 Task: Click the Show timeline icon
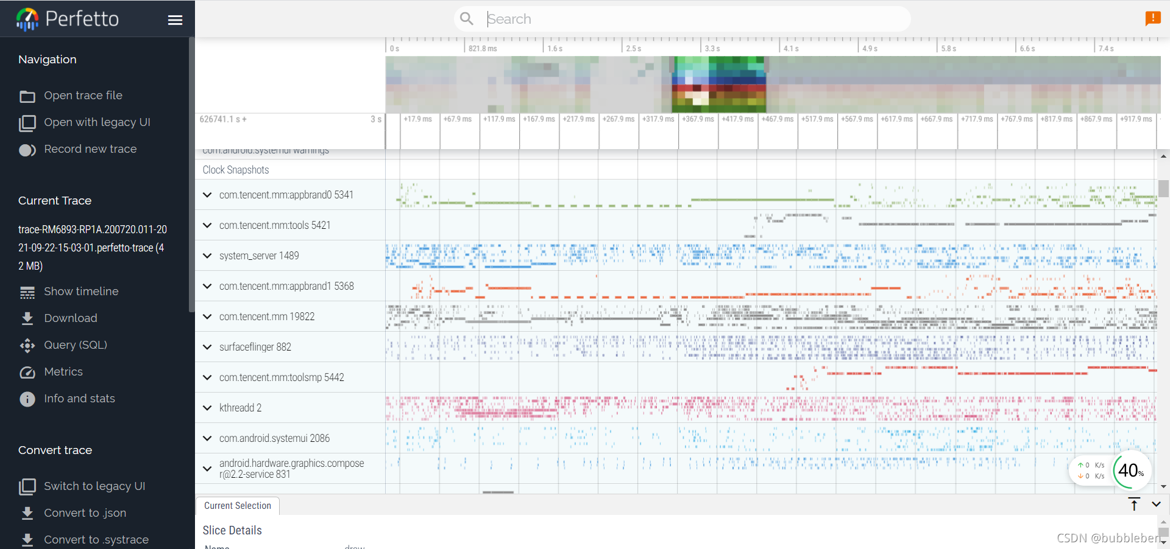(27, 292)
